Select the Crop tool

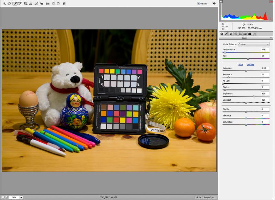click(25, 3)
